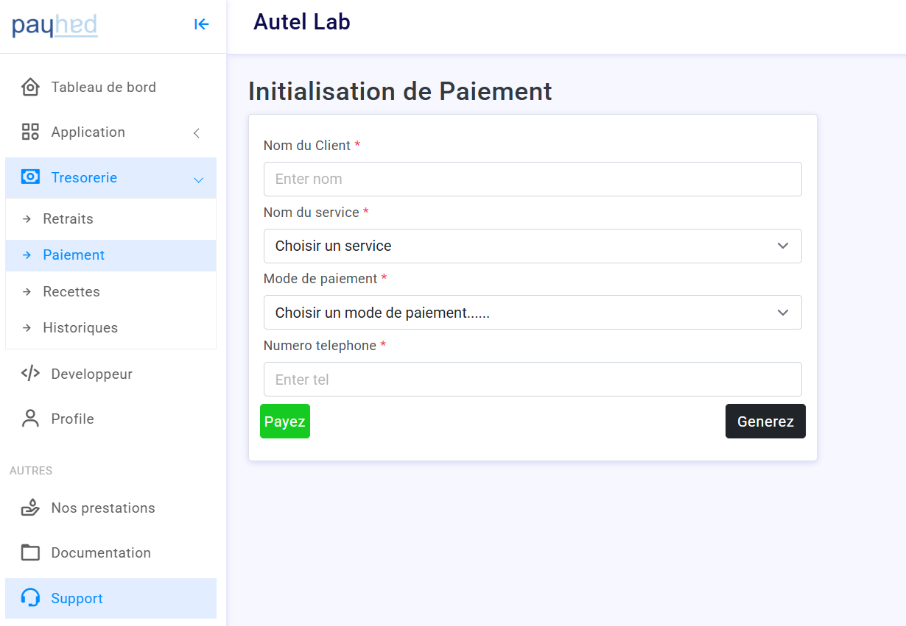Click inside the Numero telephone field
Image resolution: width=906 pixels, height=626 pixels.
pyautogui.click(x=533, y=379)
